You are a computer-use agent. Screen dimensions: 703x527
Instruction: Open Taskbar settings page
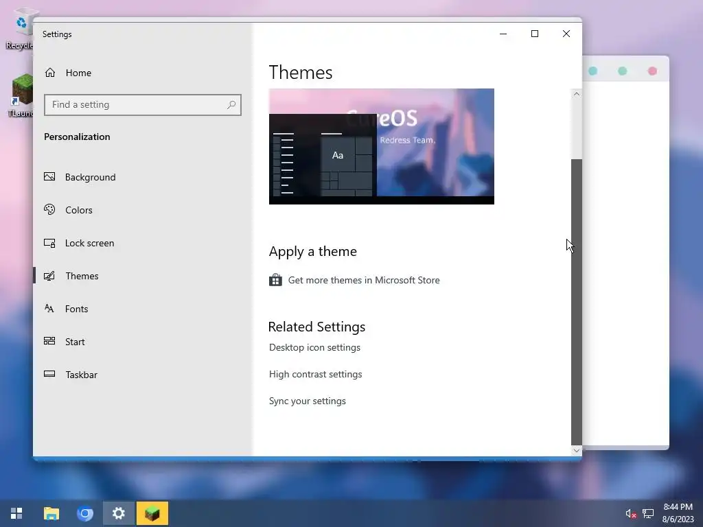click(143, 375)
